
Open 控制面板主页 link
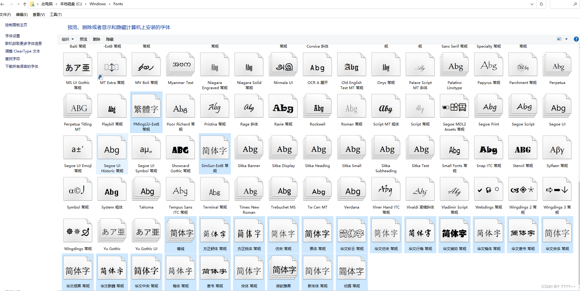(16, 25)
